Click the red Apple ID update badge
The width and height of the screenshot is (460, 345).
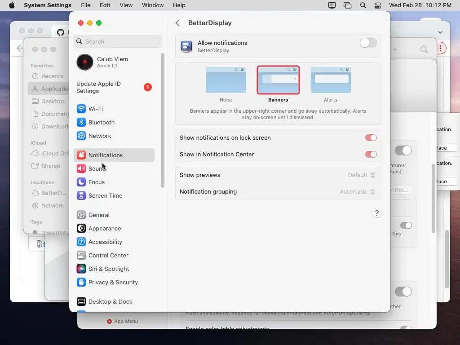pos(147,87)
